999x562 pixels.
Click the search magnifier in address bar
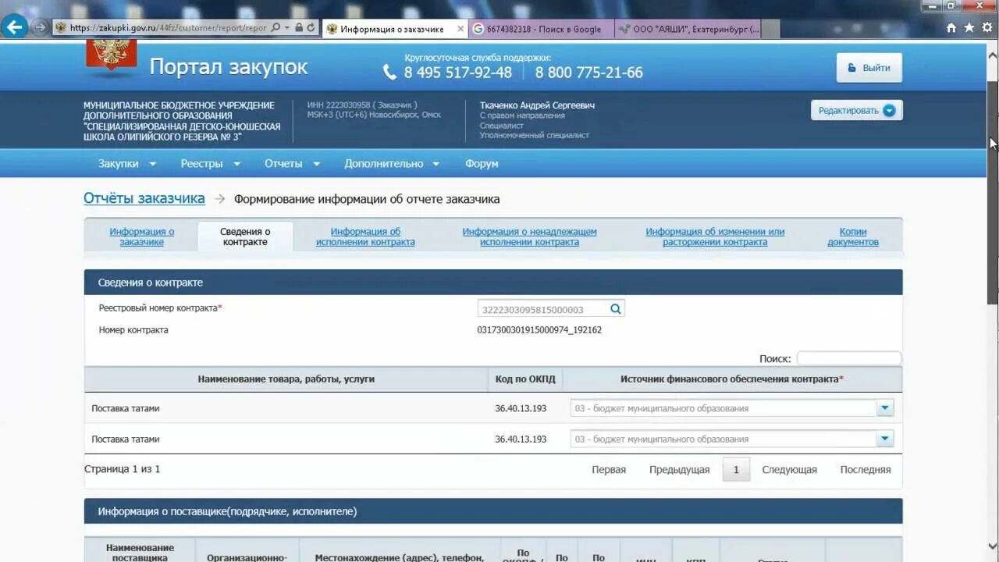point(275,28)
